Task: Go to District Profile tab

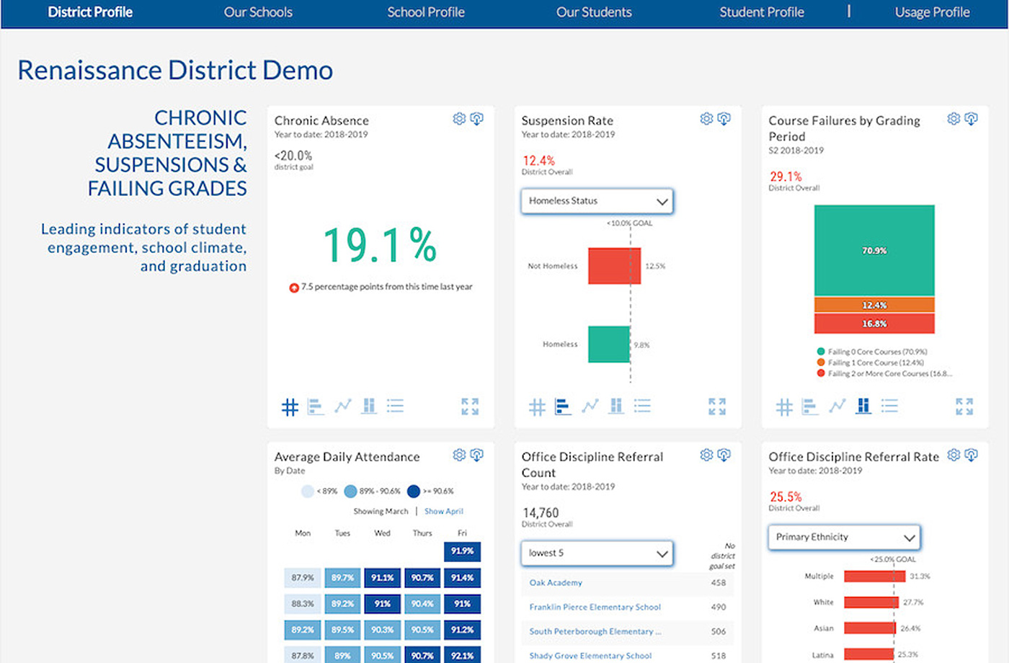Action: coord(90,12)
